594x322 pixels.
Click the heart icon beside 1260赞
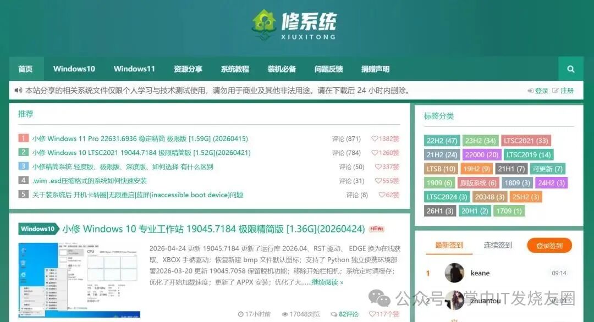tap(375, 153)
